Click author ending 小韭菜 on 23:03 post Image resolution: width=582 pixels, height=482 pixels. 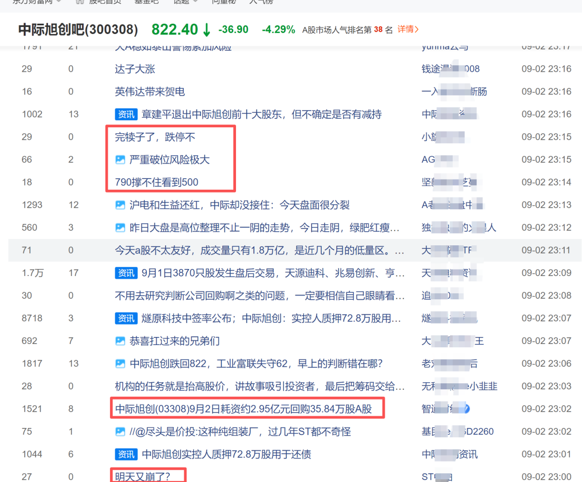click(x=460, y=386)
